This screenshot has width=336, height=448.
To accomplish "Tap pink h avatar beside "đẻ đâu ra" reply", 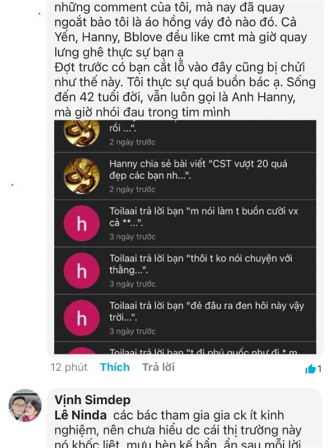I will pyautogui.click(x=82, y=318).
